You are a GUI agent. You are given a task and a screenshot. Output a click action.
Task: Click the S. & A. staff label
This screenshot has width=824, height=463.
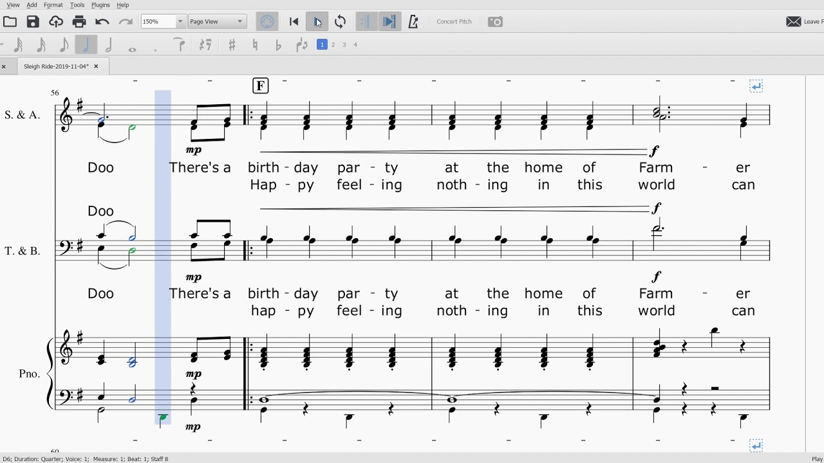[22, 115]
